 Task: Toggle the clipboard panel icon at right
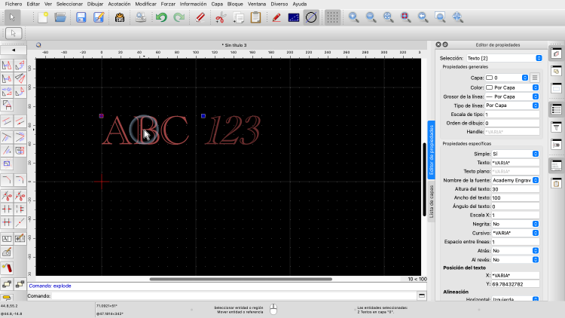557,184
